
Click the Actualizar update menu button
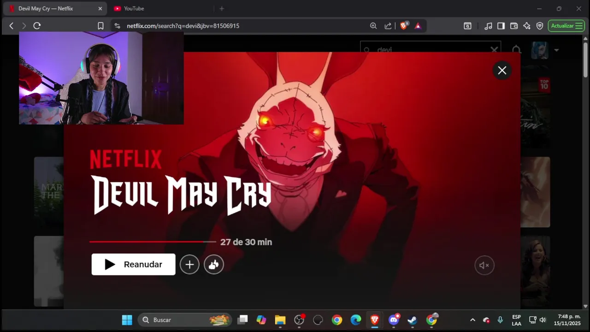point(566,26)
